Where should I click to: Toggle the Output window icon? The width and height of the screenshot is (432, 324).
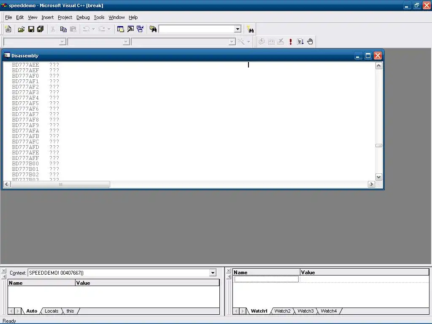(130, 29)
